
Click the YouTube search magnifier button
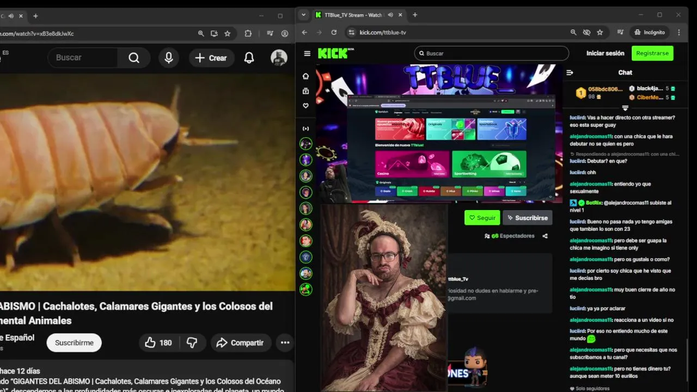(x=134, y=58)
